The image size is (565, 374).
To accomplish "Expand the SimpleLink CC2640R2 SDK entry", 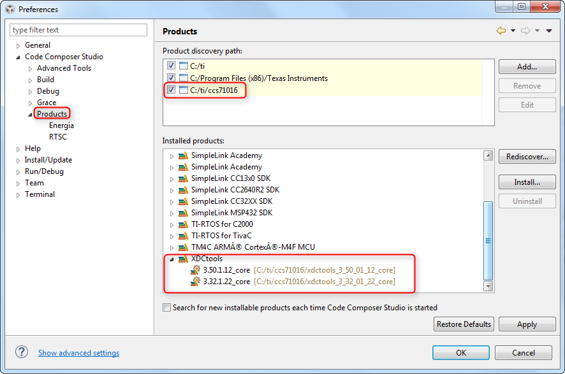I will click(172, 191).
